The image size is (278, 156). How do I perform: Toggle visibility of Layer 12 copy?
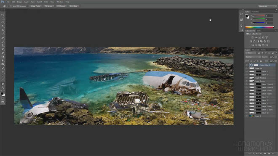tap(246, 110)
